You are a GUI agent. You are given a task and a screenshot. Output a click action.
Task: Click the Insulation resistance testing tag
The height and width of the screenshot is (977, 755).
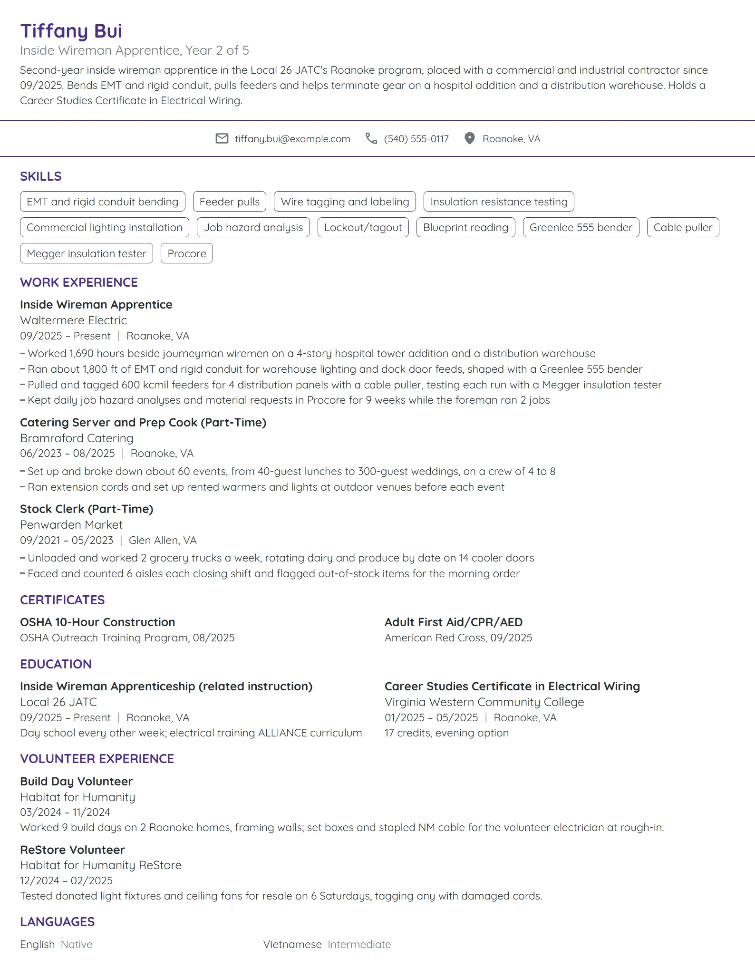click(499, 202)
